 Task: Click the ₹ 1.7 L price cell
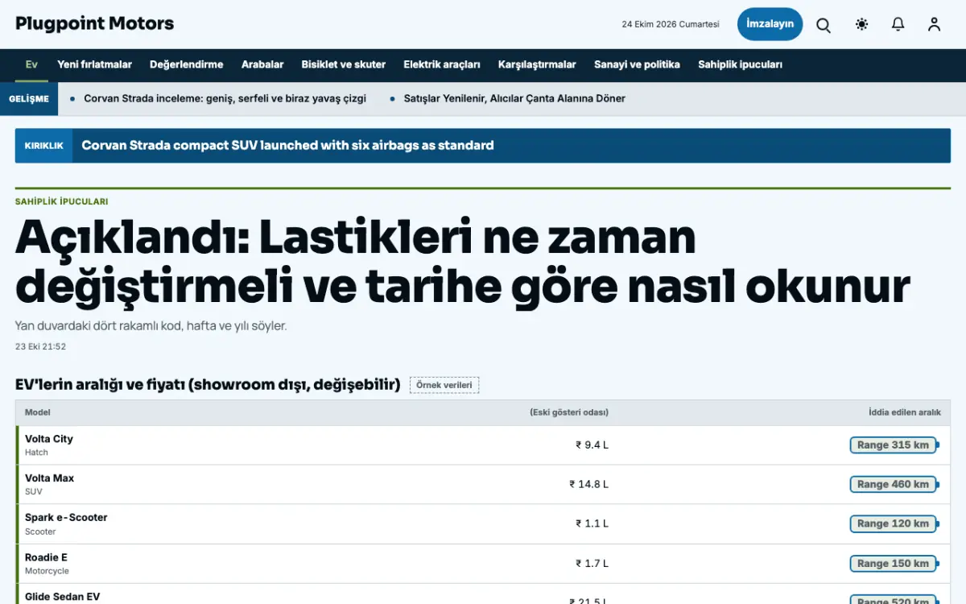tap(592, 564)
